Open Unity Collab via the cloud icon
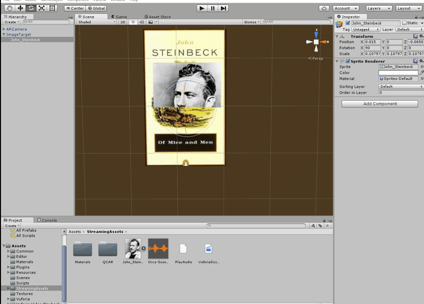The width and height of the screenshot is (424, 304). [324, 8]
